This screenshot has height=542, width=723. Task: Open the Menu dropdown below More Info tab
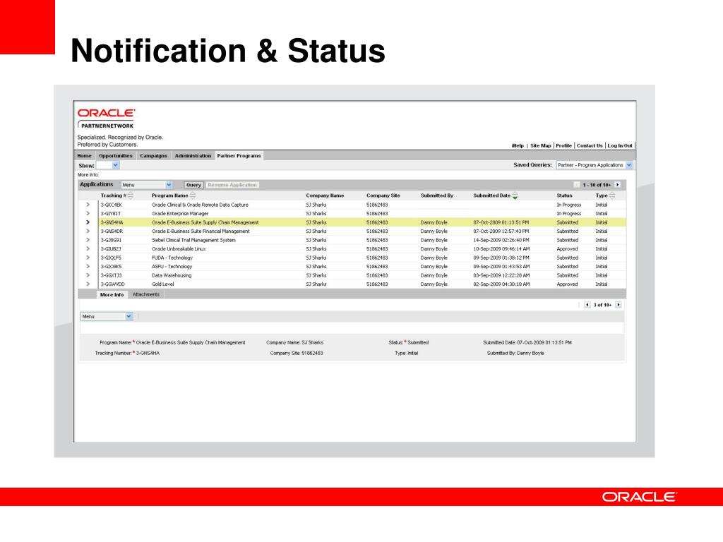[107, 317]
